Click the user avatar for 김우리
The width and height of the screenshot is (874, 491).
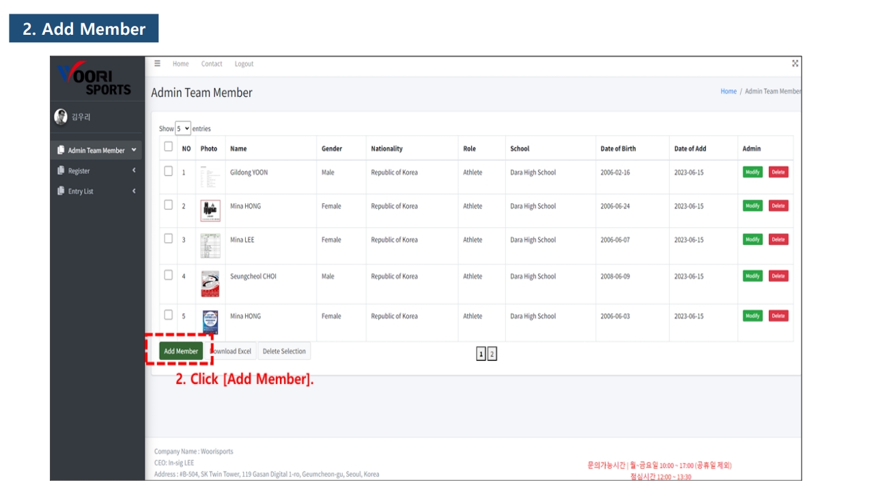(x=61, y=117)
